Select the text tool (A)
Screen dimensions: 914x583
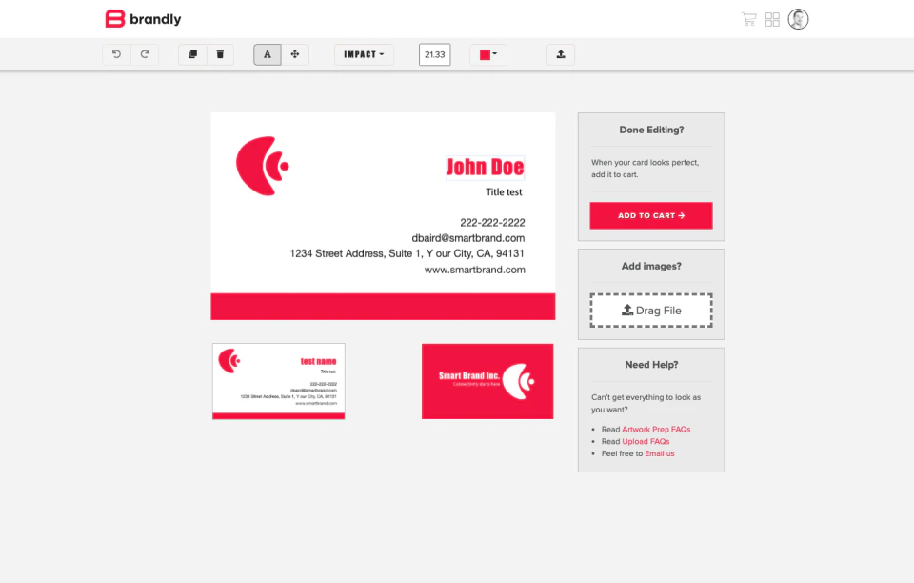(x=267, y=54)
